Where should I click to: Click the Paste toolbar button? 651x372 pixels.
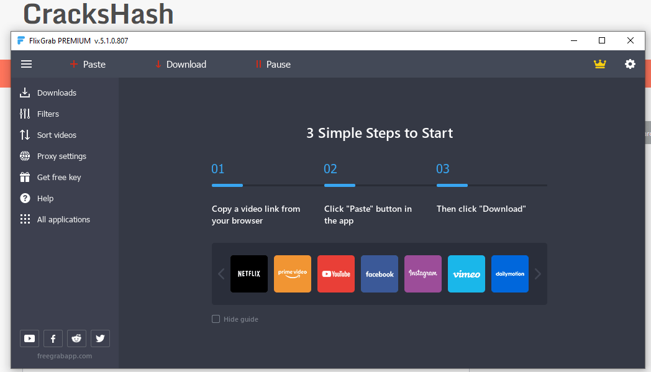tap(88, 65)
